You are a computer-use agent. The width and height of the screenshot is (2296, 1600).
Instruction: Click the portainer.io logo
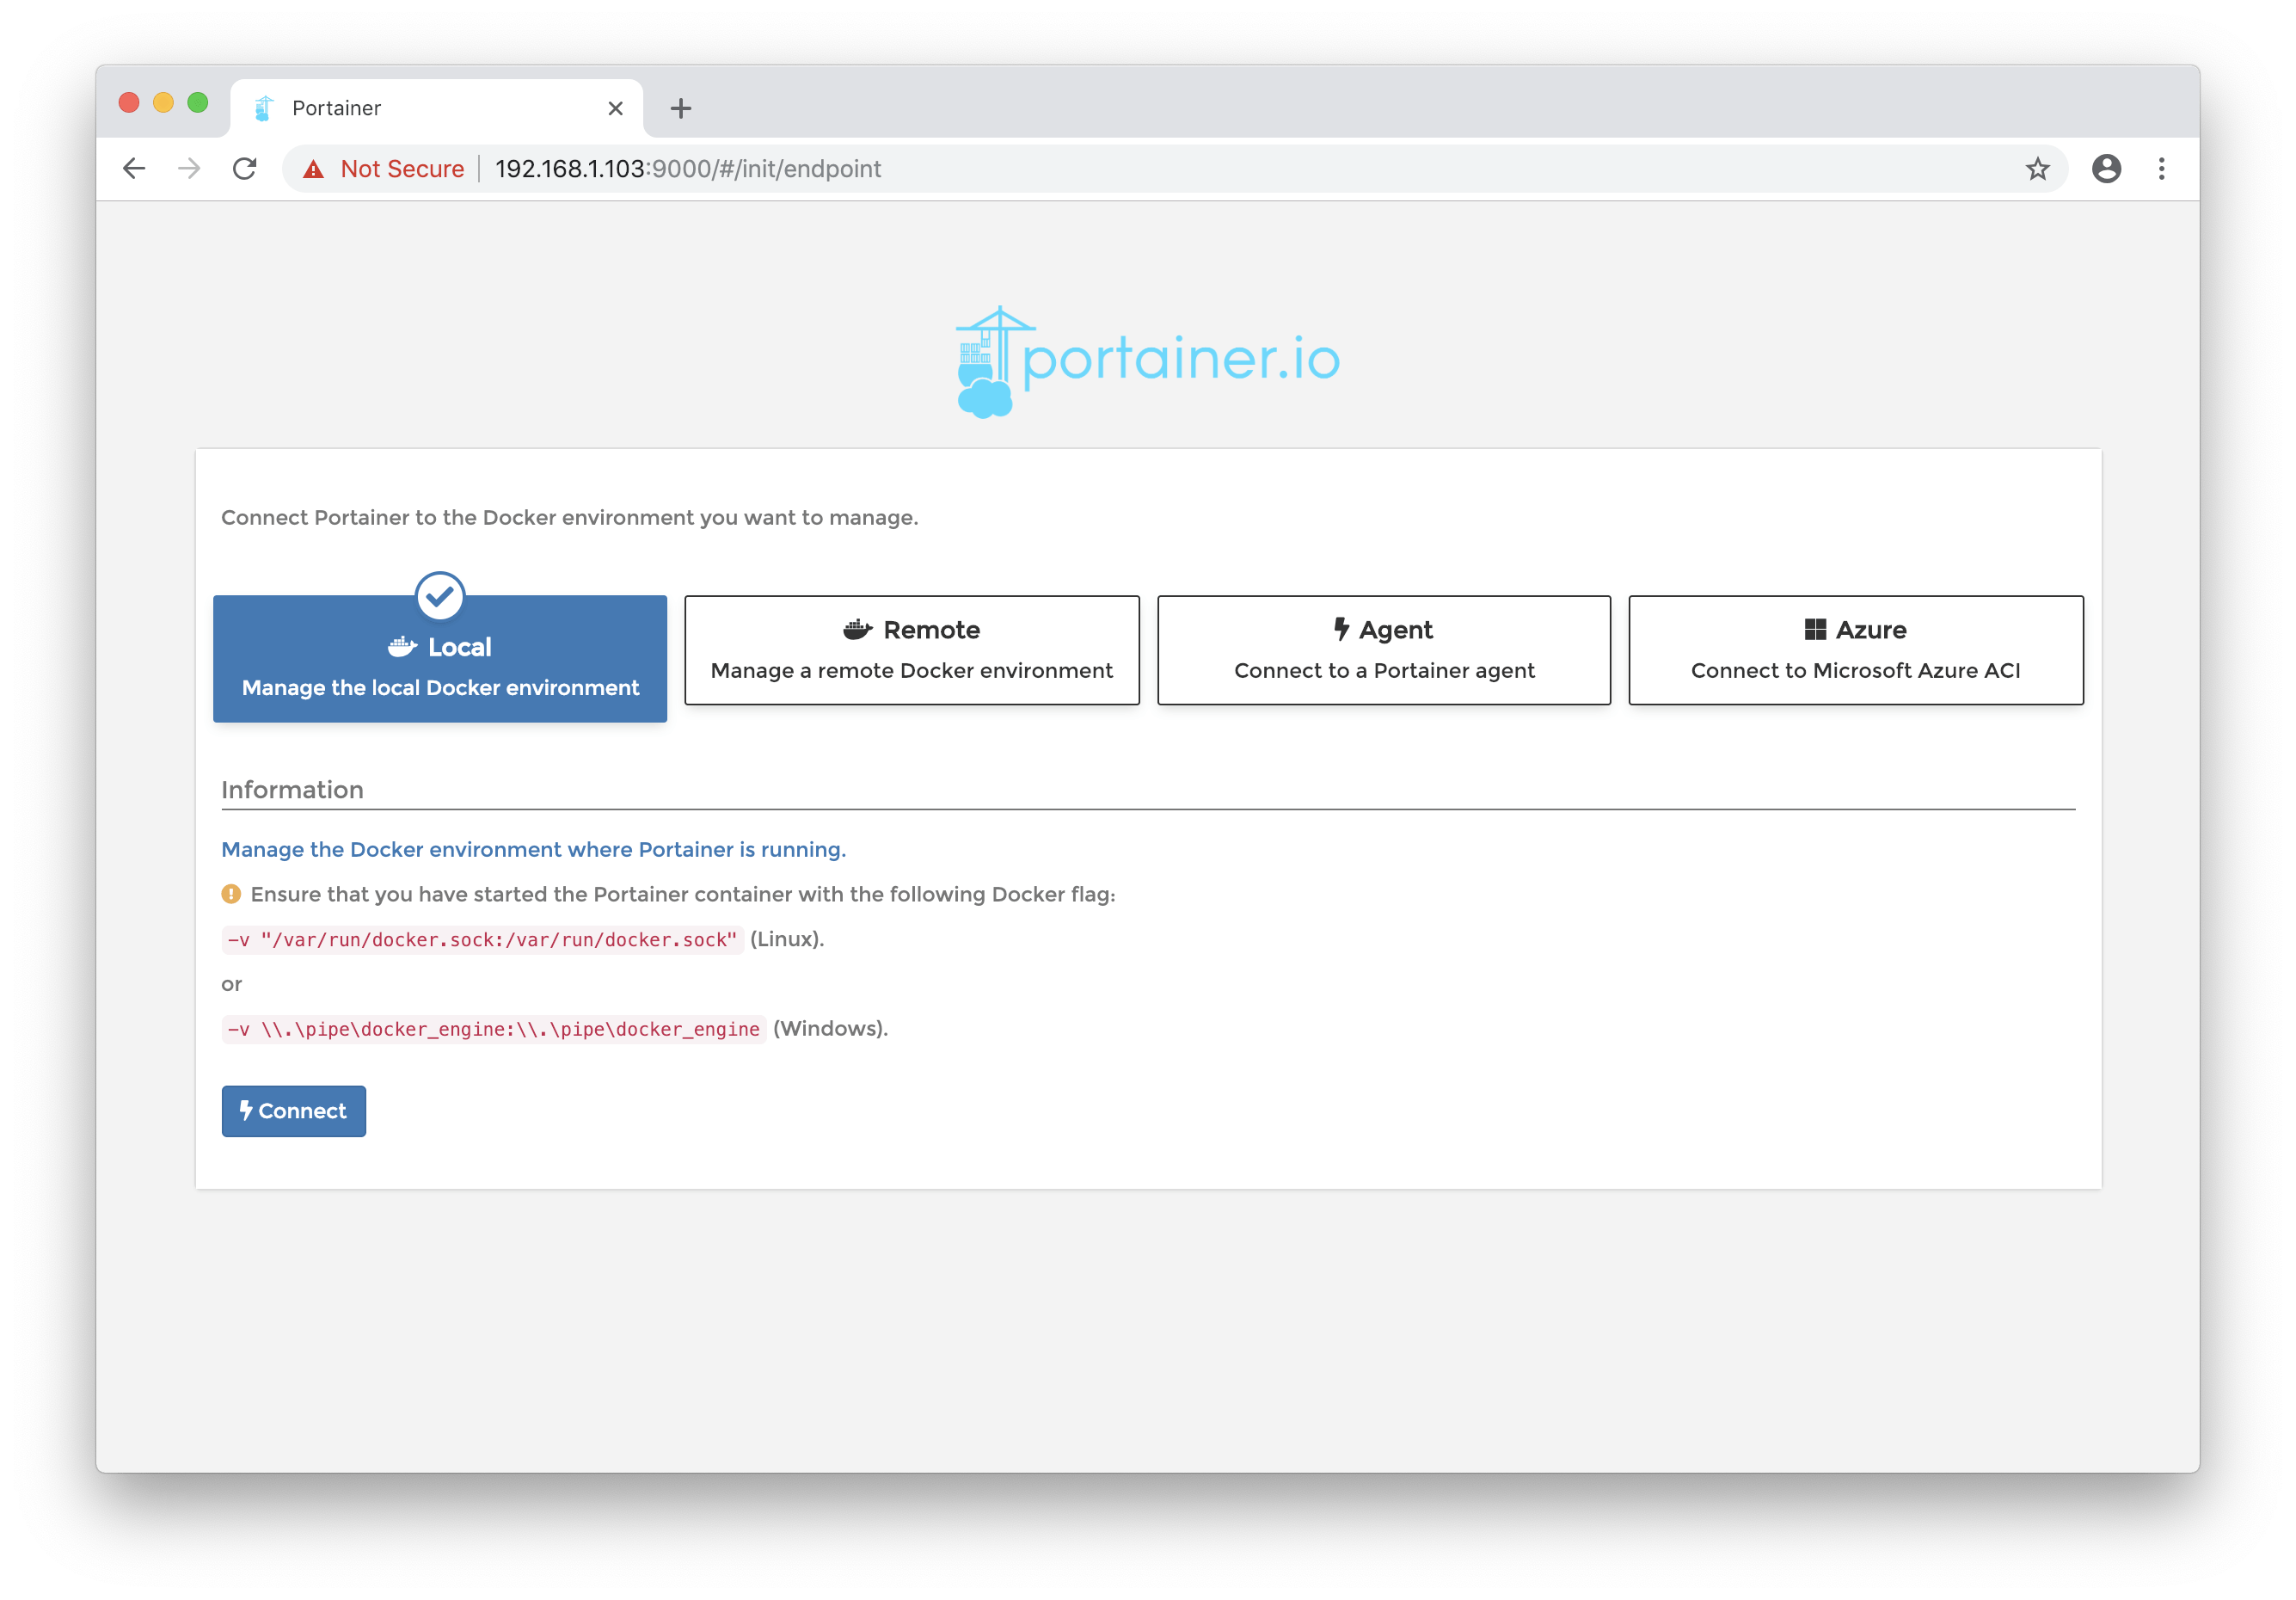pyautogui.click(x=1147, y=360)
